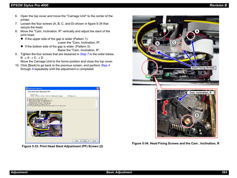Open the 'Step 4' blue link
This screenshot has width=237, height=178.
(x=106, y=65)
